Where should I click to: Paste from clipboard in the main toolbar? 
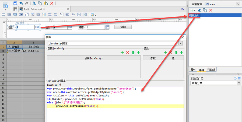coord(46,3)
